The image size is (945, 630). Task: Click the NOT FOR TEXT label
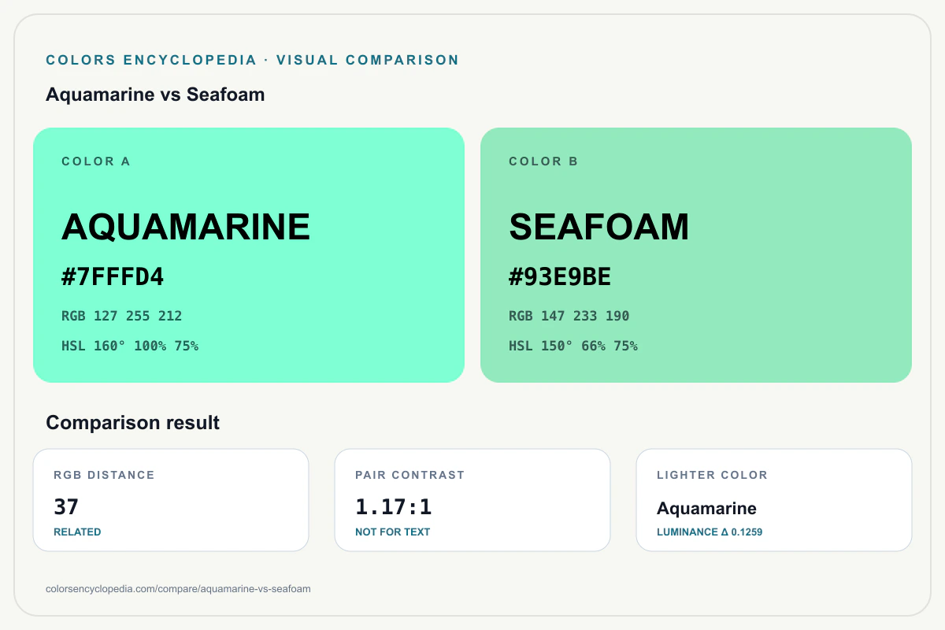point(393,532)
